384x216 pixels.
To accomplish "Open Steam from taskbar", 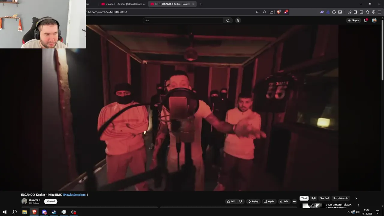I will click(54, 212).
